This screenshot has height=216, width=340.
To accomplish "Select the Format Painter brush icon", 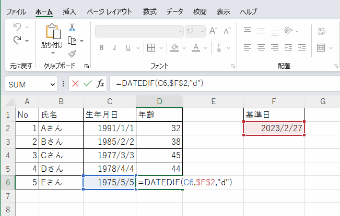I will 72,54.
